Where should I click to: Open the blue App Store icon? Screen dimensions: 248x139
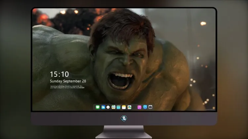[145, 107]
